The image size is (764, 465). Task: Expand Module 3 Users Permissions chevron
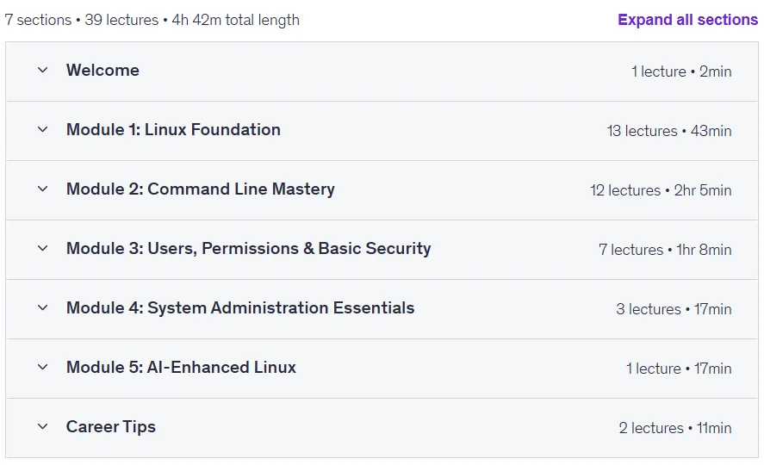click(x=43, y=248)
